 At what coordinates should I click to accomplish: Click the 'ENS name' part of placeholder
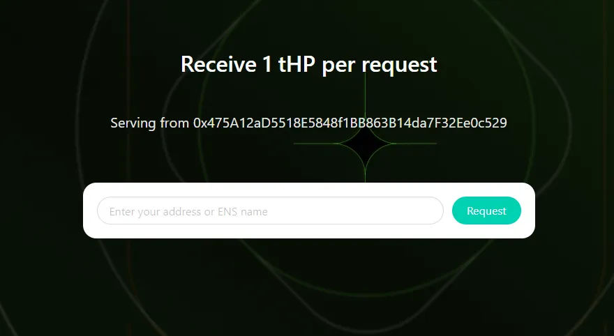coord(243,212)
